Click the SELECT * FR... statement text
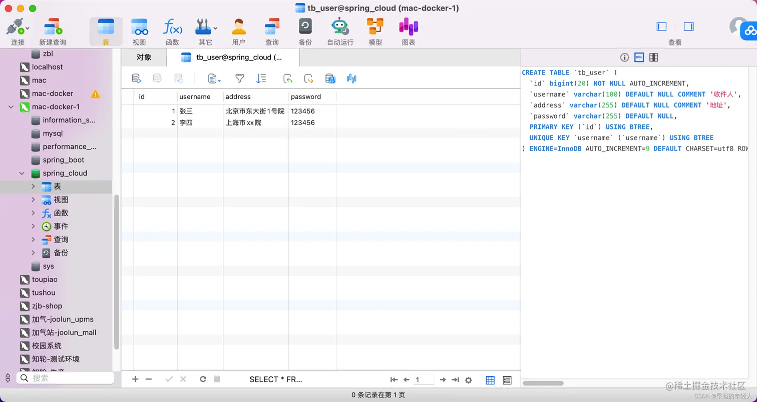Screen dimensions: 757x402 point(276,379)
